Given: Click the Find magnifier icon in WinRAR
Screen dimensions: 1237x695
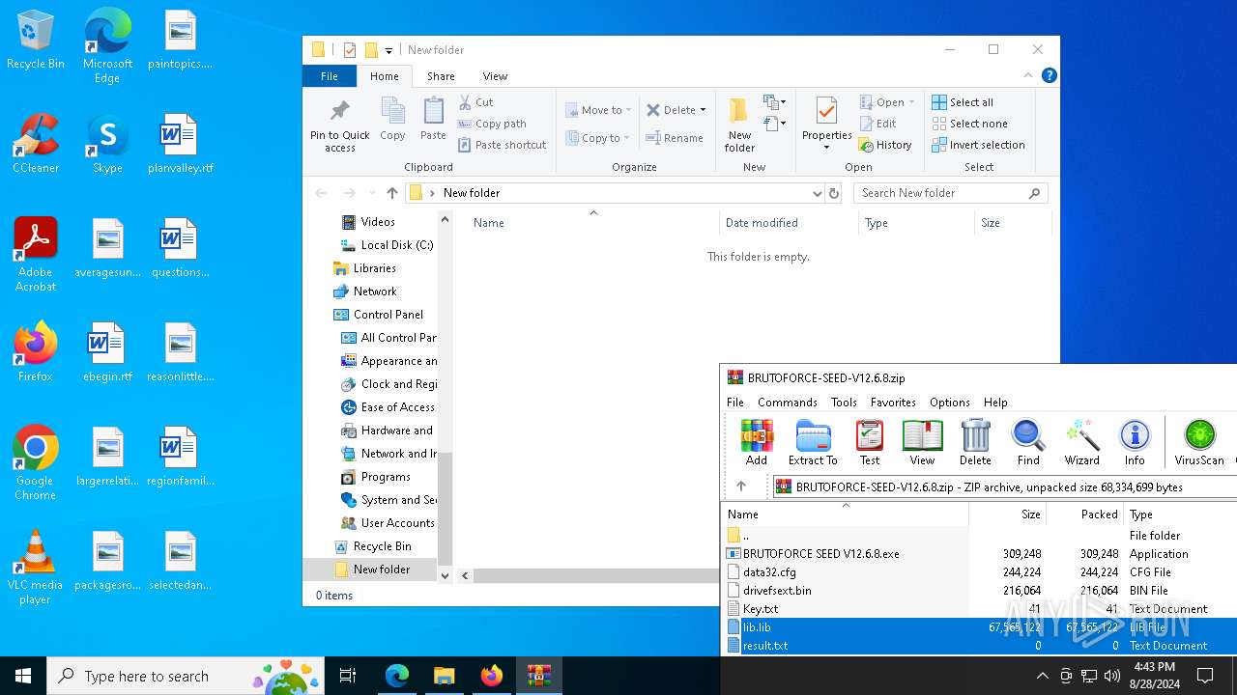Looking at the screenshot, I should click(1028, 443).
